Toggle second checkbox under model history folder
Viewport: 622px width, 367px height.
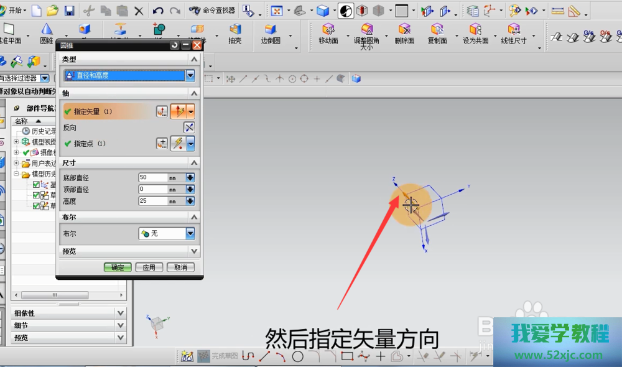37,195
